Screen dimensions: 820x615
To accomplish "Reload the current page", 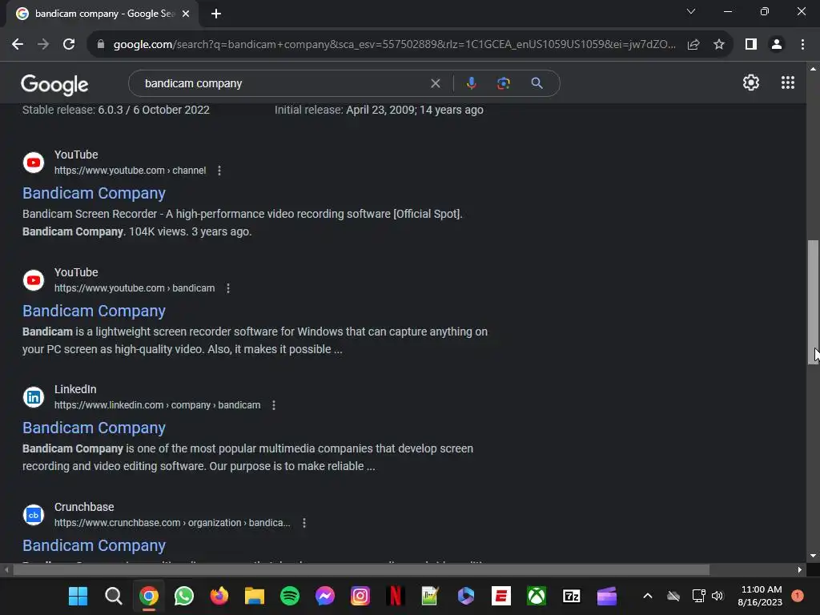I will (69, 45).
